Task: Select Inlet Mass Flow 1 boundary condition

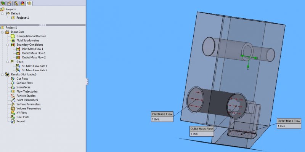Action: point(32,49)
